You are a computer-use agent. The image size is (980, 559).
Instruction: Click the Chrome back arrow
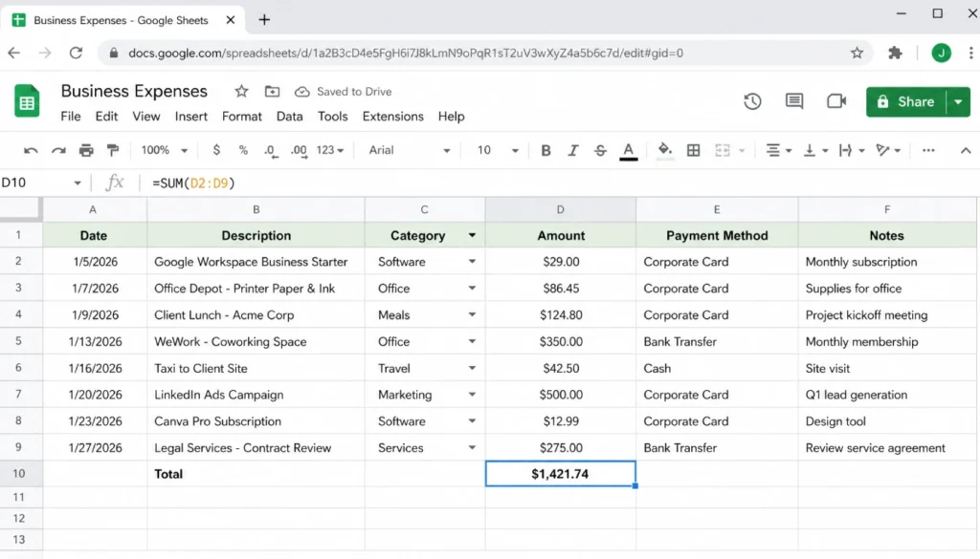(x=13, y=53)
